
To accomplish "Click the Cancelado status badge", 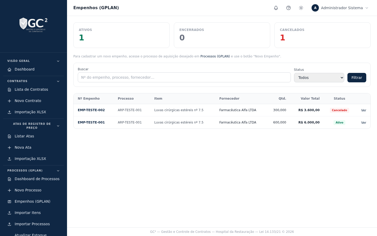I will click(339, 110).
